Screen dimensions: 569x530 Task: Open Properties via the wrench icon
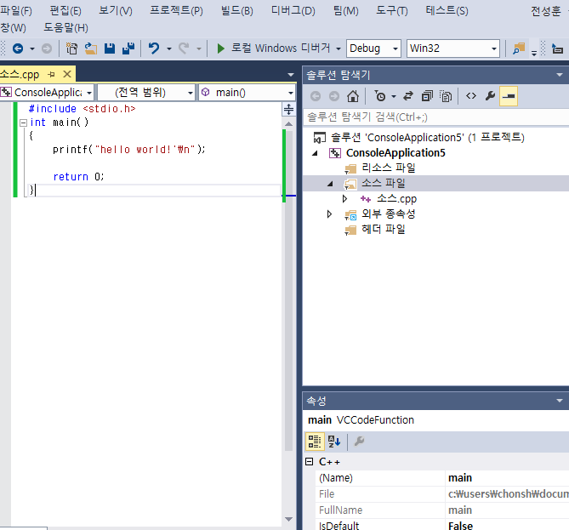490,96
